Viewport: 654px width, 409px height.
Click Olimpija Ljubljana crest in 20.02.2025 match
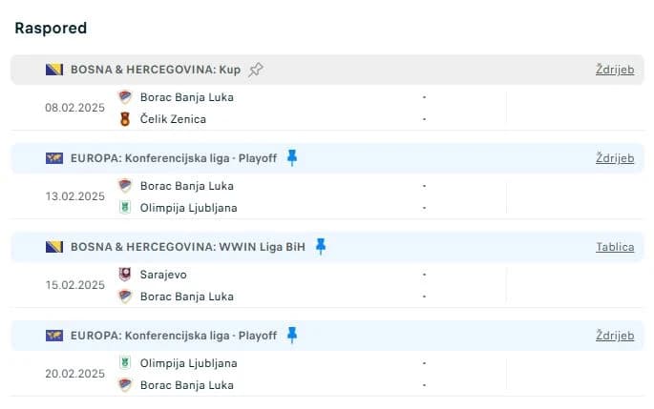click(x=125, y=363)
